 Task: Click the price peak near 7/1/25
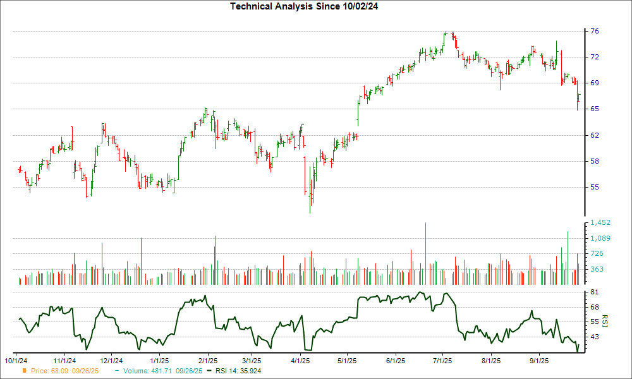click(x=446, y=33)
